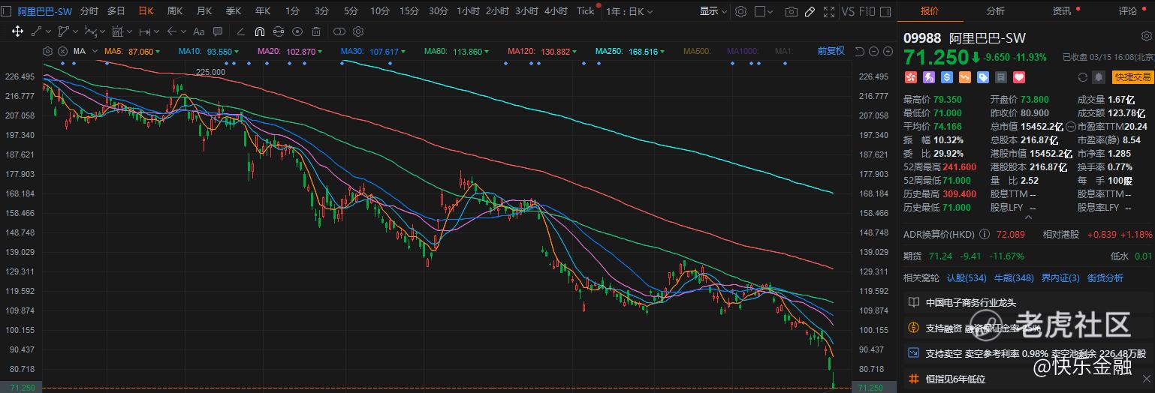Select the polyline shape drawing tool
Viewport: 1155px width, 393px height.
(64, 31)
